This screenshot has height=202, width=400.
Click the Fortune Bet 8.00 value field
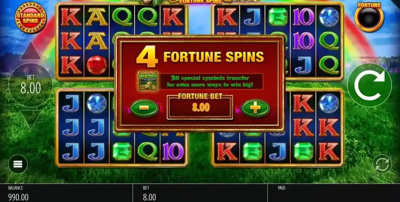(x=200, y=108)
